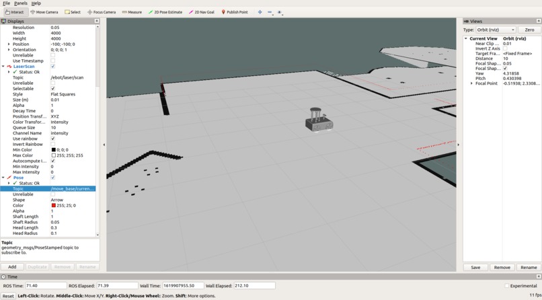This screenshot has height=300, width=542.
Task: Choose the Select tool in toolbar
Action: click(x=73, y=12)
